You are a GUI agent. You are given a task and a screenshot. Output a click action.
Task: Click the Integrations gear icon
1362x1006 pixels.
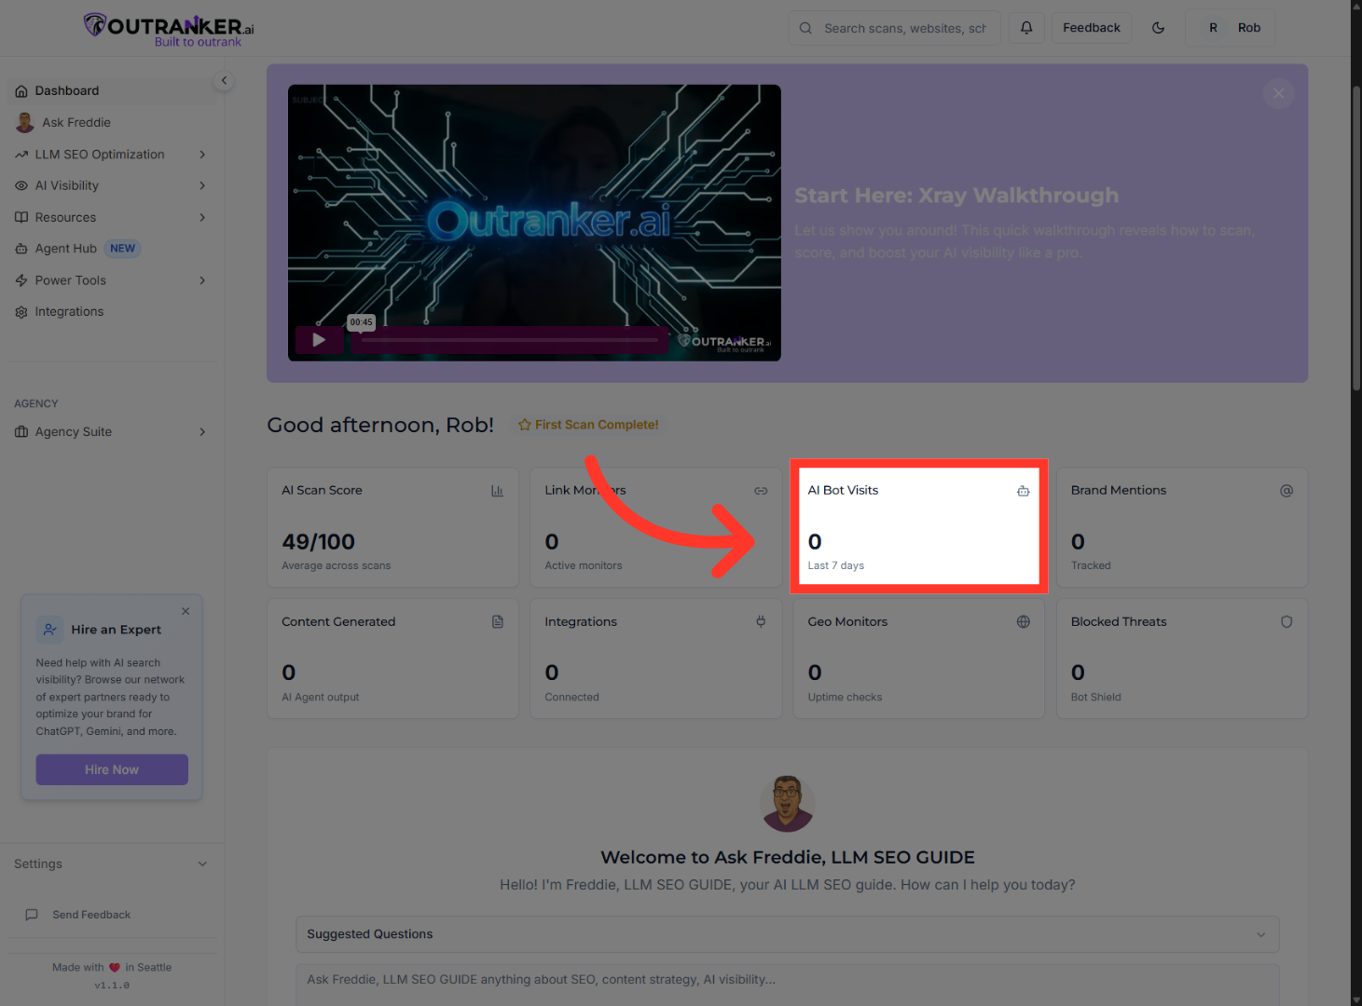coord(21,312)
